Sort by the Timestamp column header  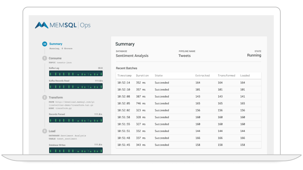[x=125, y=75]
